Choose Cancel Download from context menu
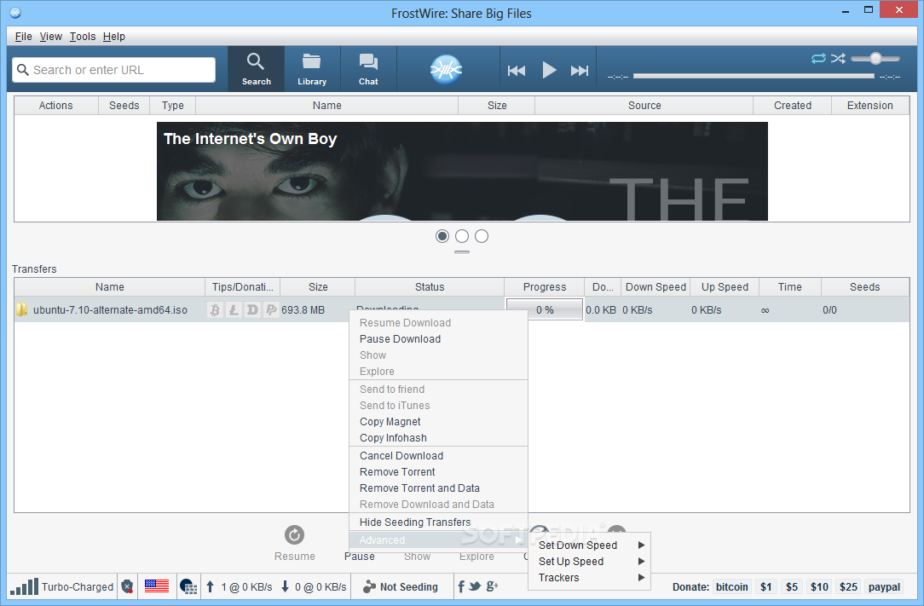Screen dimensions: 924x606 [438, 456]
